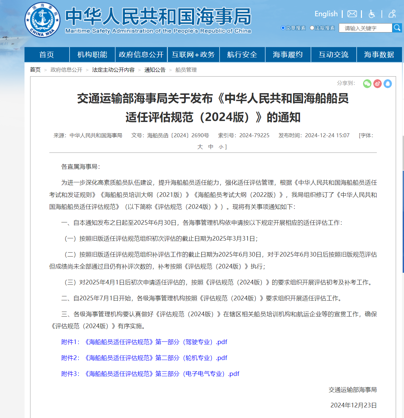Click the elderly-friendly mode icon in header
This screenshot has height=418, width=404.
point(392,14)
